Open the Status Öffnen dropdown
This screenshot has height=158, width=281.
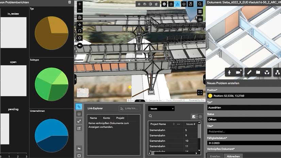tap(244, 120)
